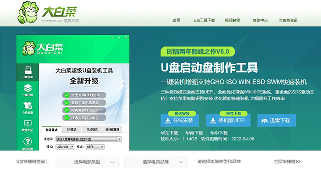321x172 pixels.
Task: Click the 推荐下载 label tag
Action: point(233,113)
